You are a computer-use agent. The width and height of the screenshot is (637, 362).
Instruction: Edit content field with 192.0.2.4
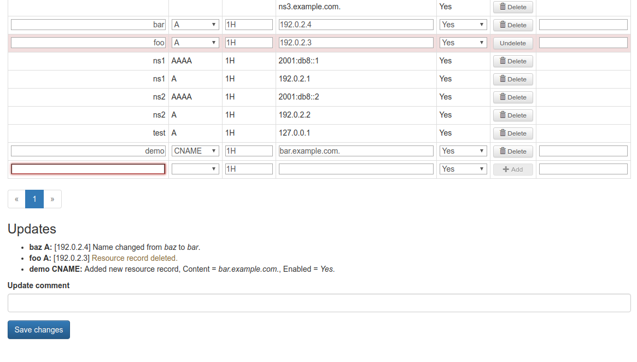point(356,25)
